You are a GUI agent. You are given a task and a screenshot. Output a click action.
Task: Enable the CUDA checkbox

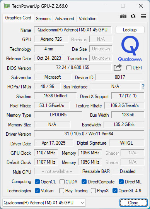[62, 182]
